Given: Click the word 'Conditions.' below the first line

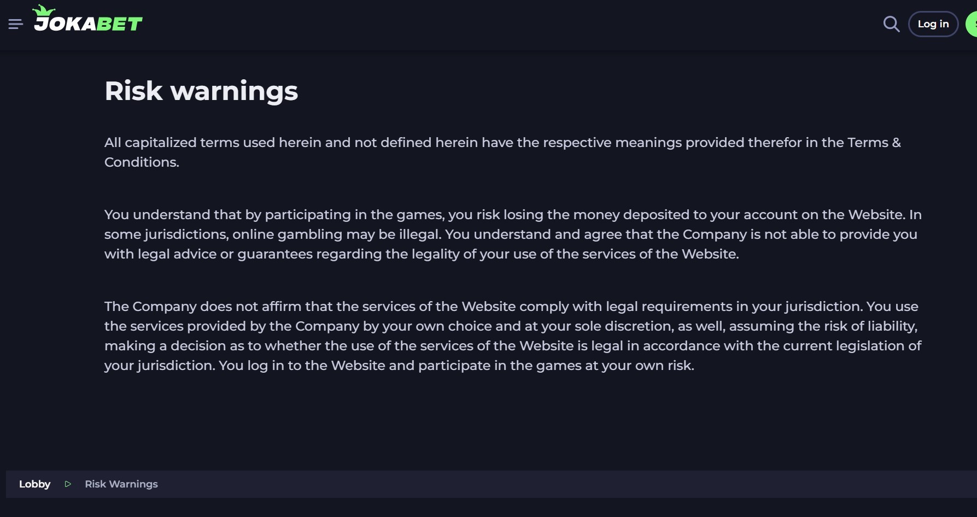Looking at the screenshot, I should click(142, 162).
